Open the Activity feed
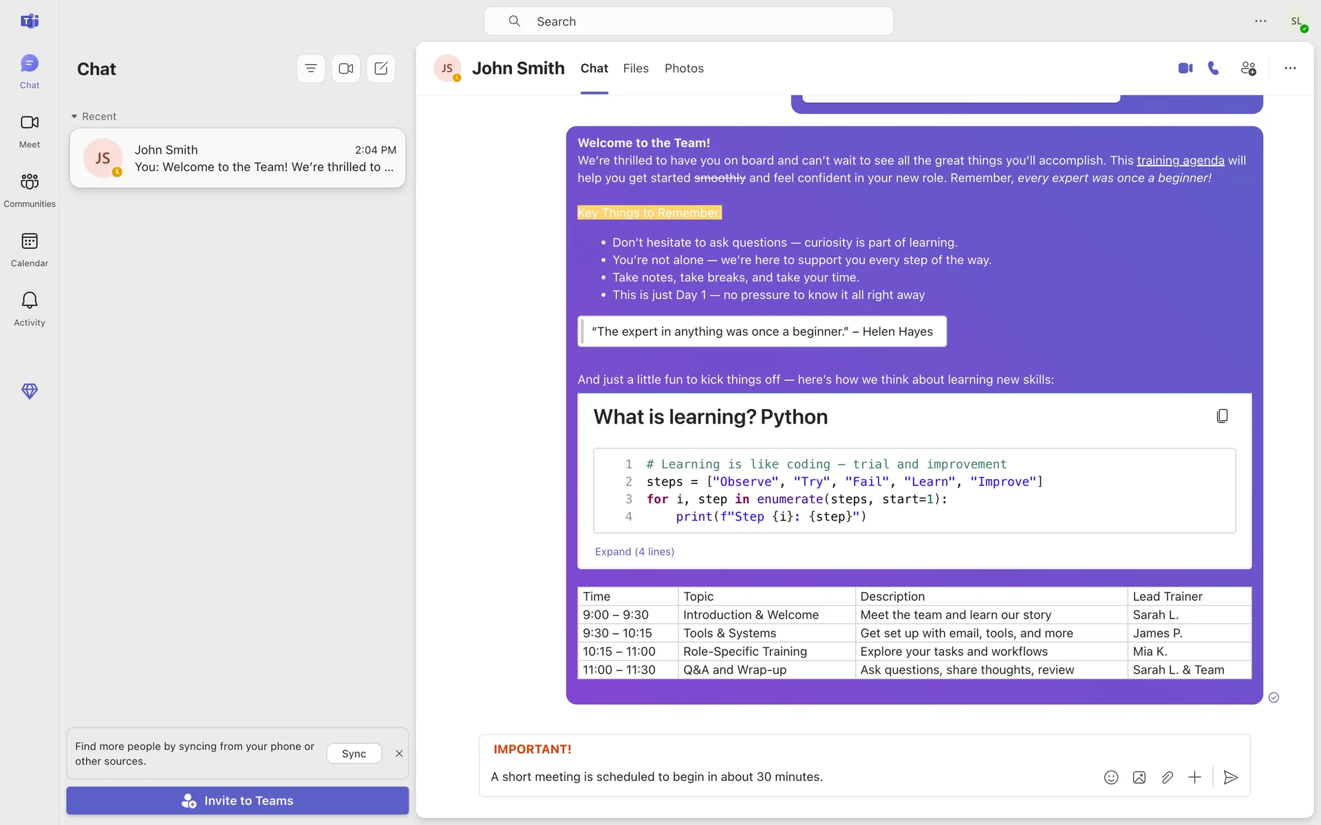This screenshot has height=825, width=1321. 30,308
